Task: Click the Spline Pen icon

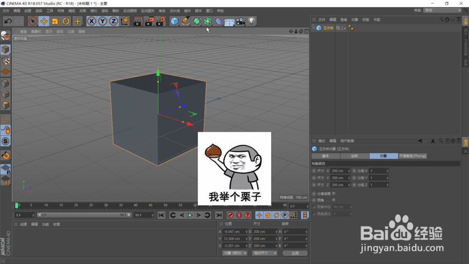Action: tap(185, 21)
